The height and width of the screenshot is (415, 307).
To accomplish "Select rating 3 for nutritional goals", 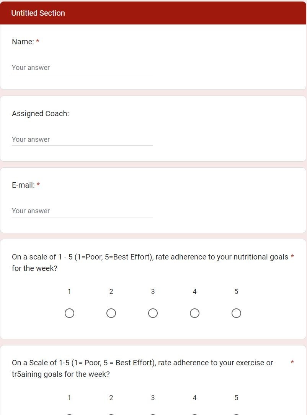I will (x=153, y=313).
